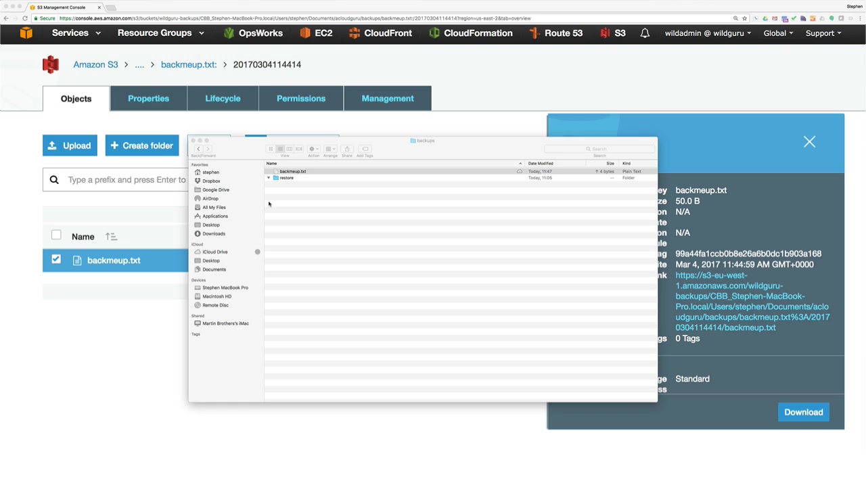Switch to the Objects tab
Image resolution: width=866 pixels, height=487 pixels.
[x=76, y=99]
